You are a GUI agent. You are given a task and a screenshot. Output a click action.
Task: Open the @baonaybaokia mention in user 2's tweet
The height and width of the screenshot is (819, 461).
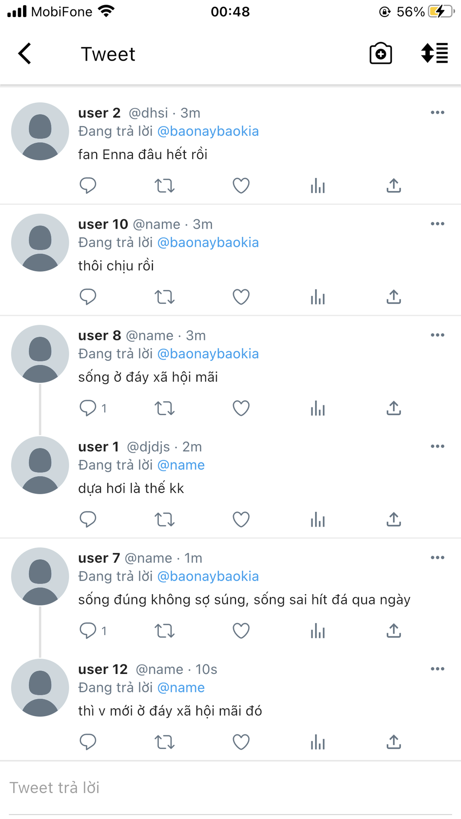coord(208,131)
